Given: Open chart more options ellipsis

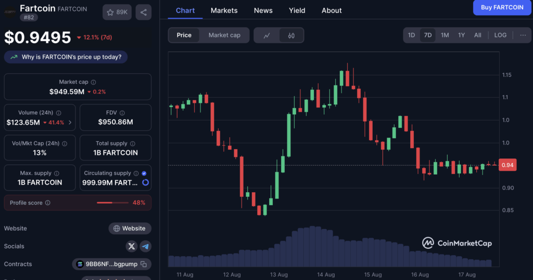Looking at the screenshot, I should pos(523,35).
